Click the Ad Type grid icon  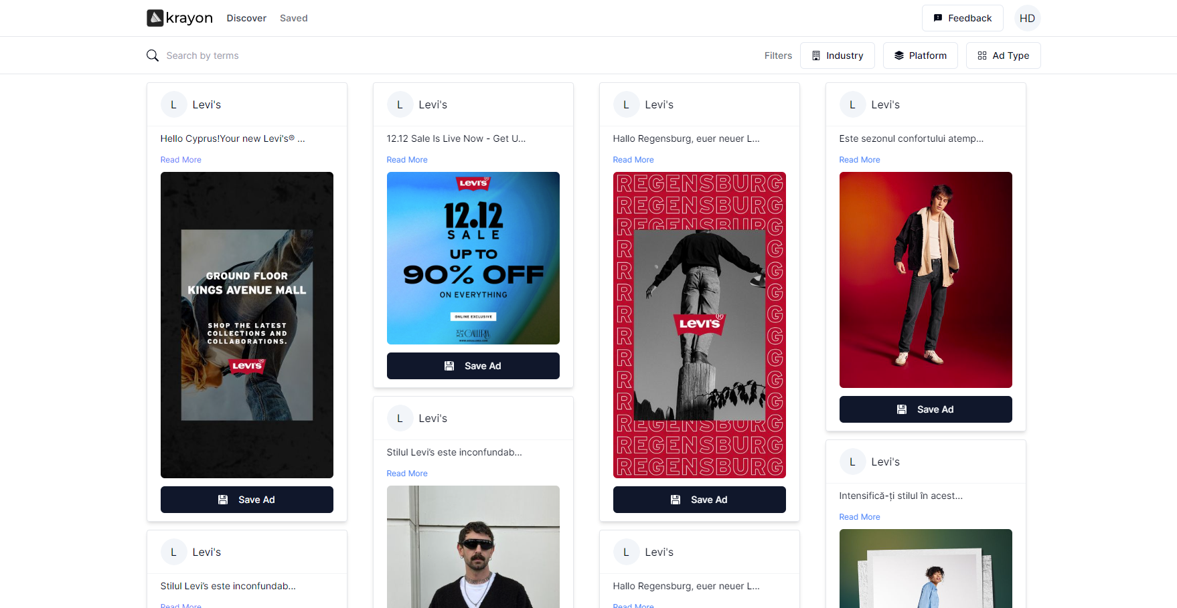click(982, 56)
